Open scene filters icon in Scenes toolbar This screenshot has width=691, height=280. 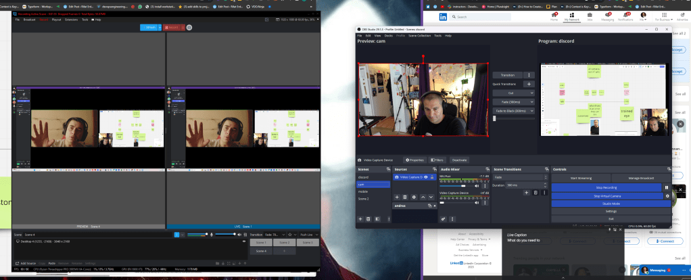click(x=377, y=218)
